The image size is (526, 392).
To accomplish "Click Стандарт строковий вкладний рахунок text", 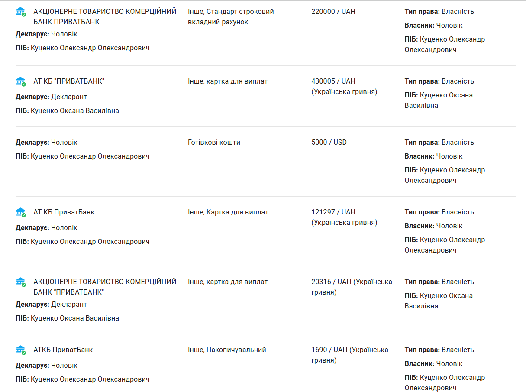I will (x=231, y=17).
